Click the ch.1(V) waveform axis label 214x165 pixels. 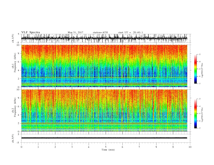13,38
